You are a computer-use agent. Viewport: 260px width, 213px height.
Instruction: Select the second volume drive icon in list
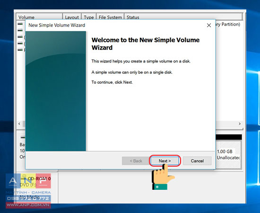(20, 30)
